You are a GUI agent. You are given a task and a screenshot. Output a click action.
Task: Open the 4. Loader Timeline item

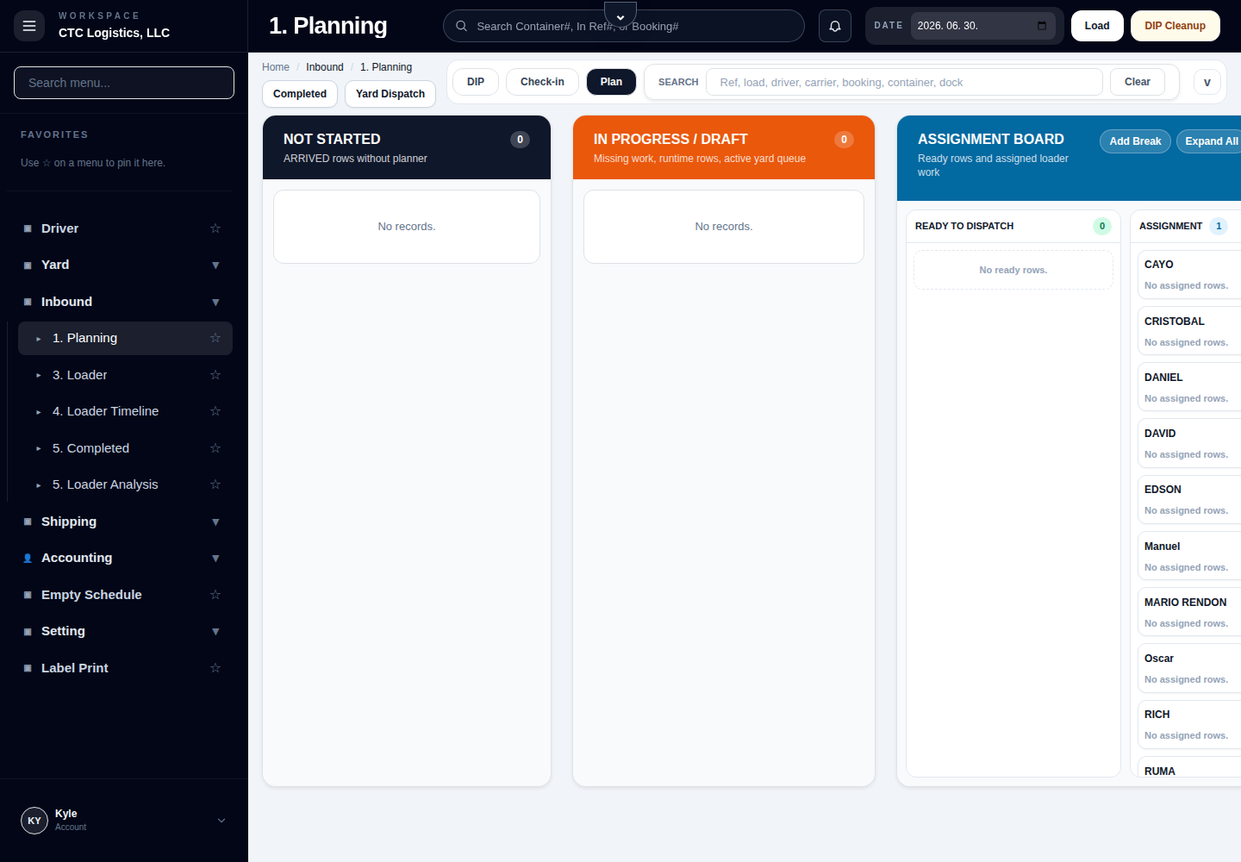pyautogui.click(x=125, y=411)
